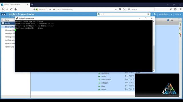Image resolution: width=183 pixels, height=102 pixels.
Task: Maximize the zimbra@zimbra terminal window
Action: pos(146,18)
